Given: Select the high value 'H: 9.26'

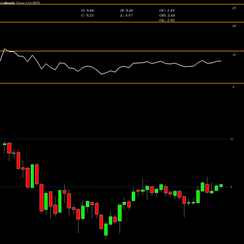Looking at the screenshot, I should [127, 11].
